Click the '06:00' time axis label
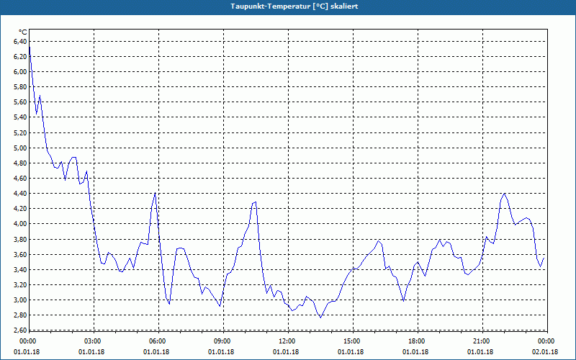The width and height of the screenshot is (576, 360). pos(158,341)
